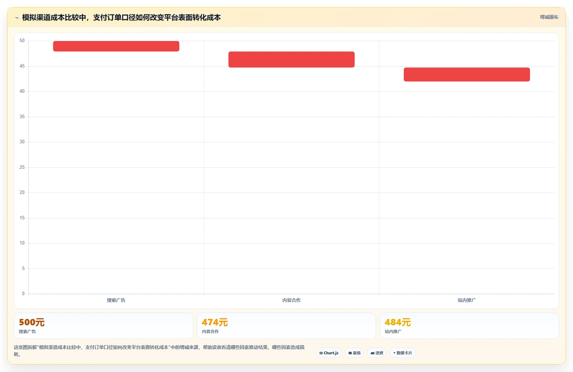Click the 表格 chip
The height and width of the screenshot is (372, 573).
(x=354, y=353)
